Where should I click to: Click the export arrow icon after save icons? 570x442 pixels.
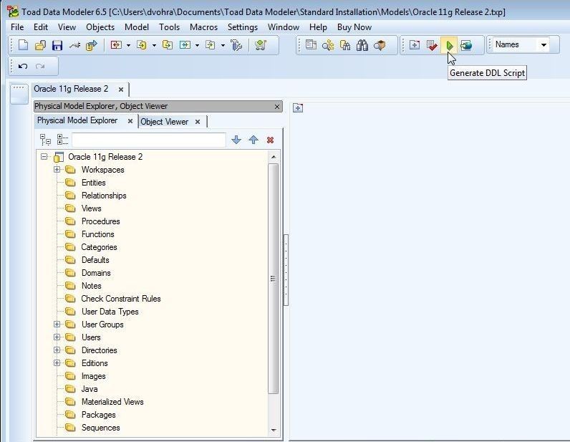pos(92,45)
